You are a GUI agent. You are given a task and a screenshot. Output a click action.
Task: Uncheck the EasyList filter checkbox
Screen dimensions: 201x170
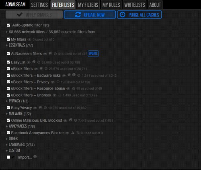8,62
